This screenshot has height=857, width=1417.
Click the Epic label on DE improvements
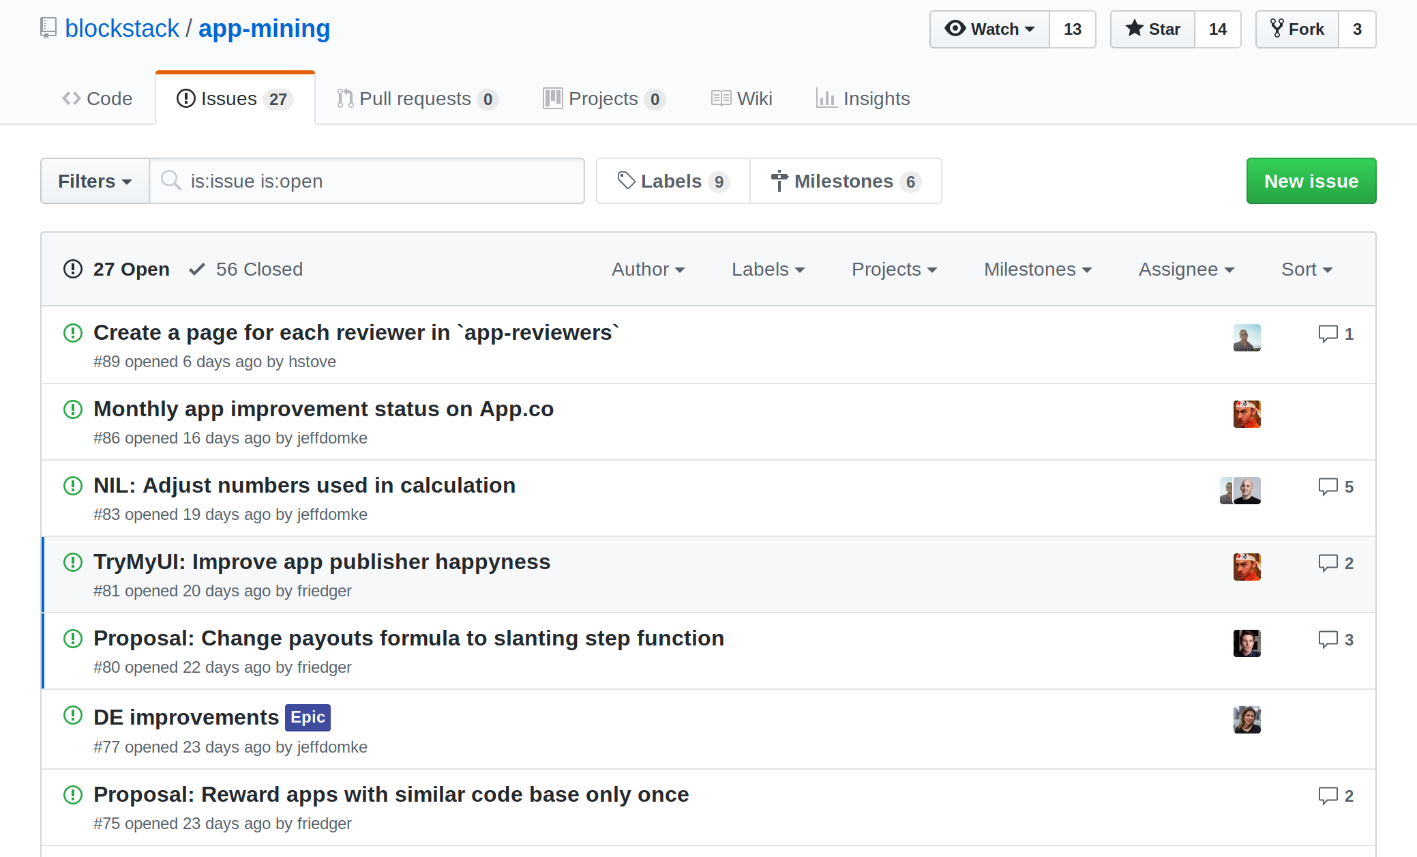coord(308,718)
